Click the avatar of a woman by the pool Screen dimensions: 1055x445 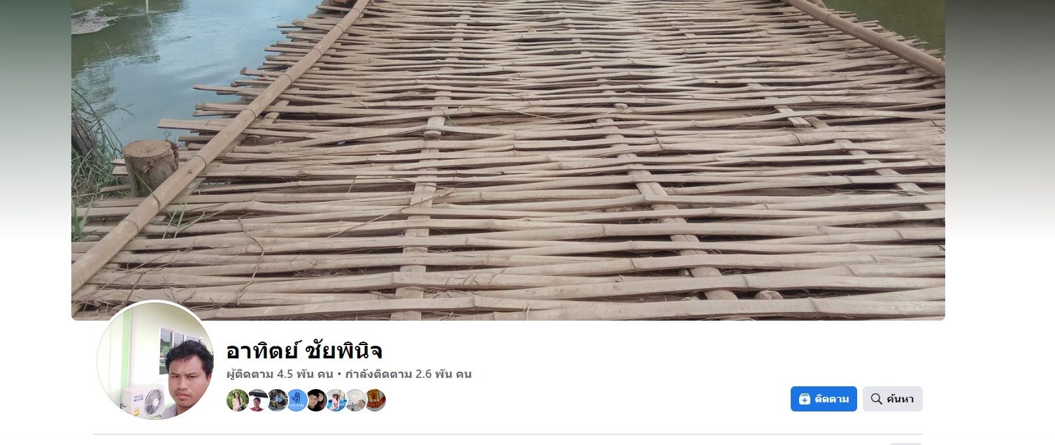coord(336,400)
